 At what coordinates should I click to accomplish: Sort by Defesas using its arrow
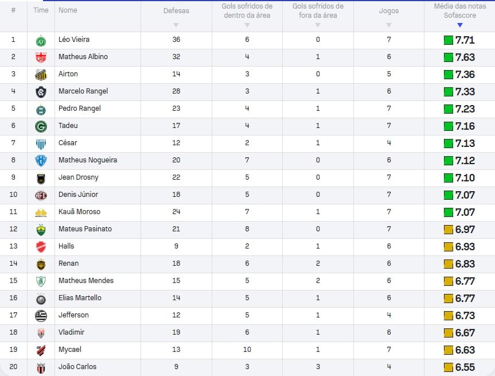coord(176,25)
